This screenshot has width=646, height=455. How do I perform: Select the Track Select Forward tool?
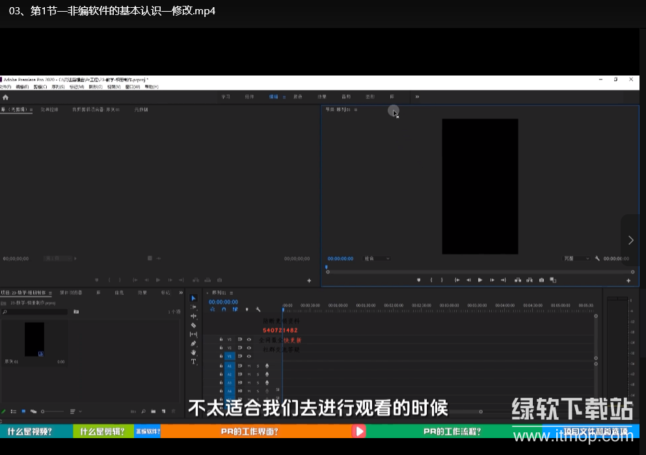click(x=193, y=307)
